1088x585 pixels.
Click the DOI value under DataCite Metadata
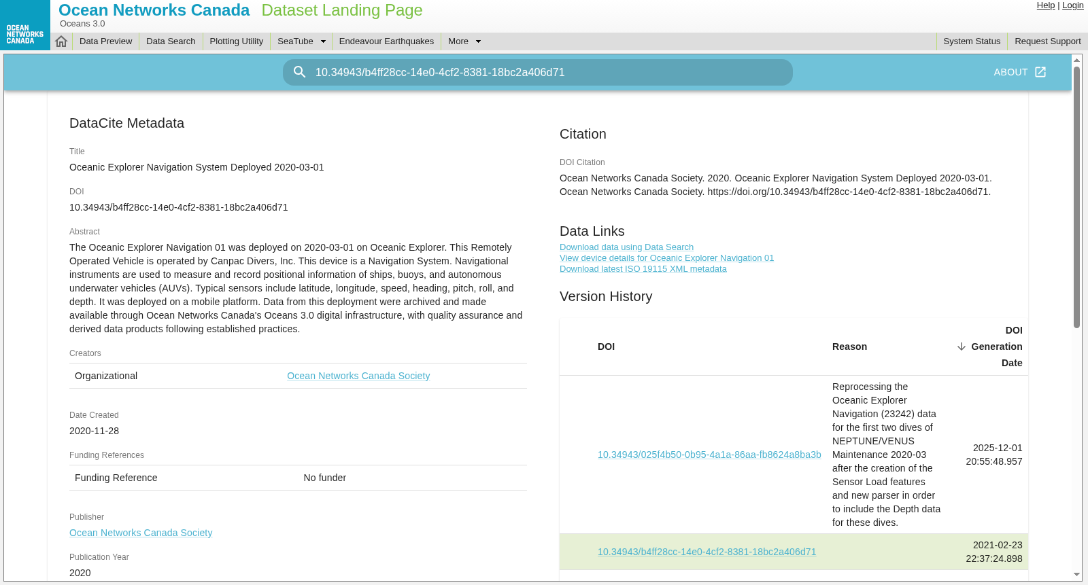coord(179,207)
